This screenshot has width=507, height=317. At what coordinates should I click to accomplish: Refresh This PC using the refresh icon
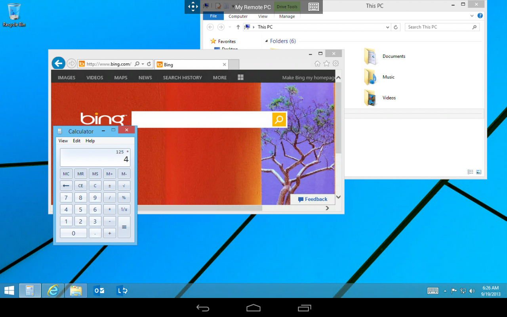point(396,27)
